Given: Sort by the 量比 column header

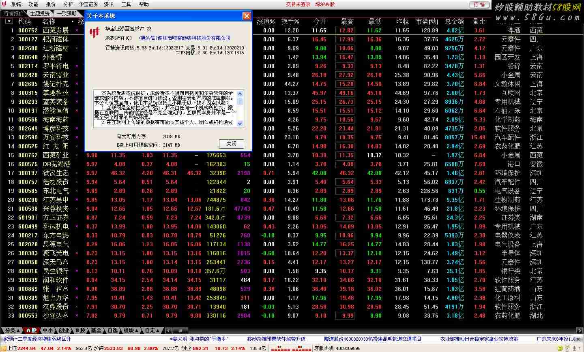Looking at the screenshot, I should point(479,21).
